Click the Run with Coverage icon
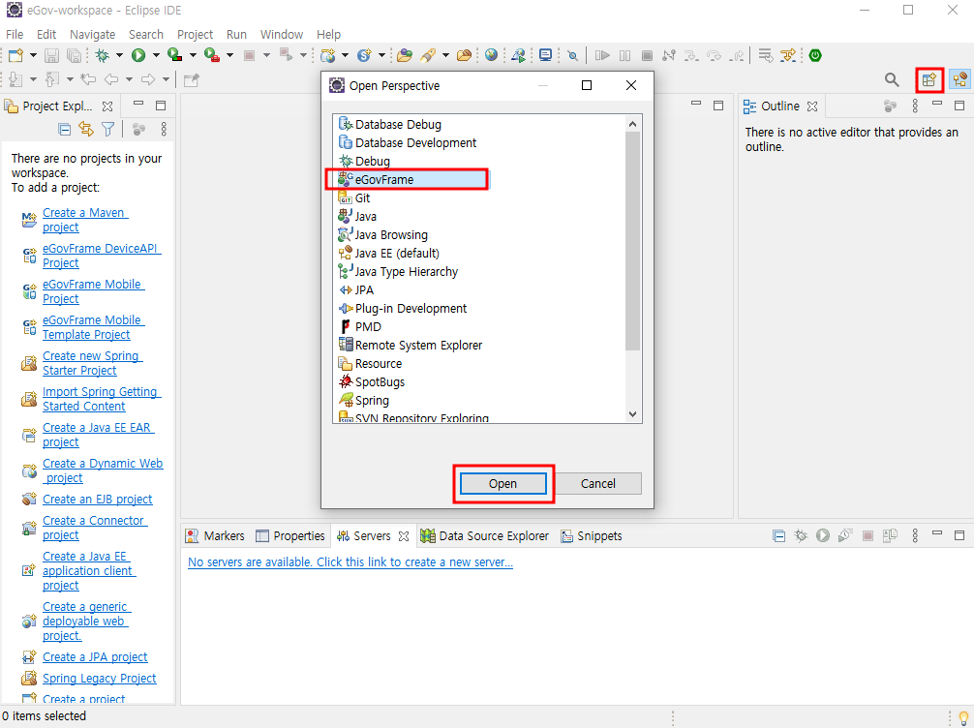This screenshot has width=974, height=728. [175, 55]
